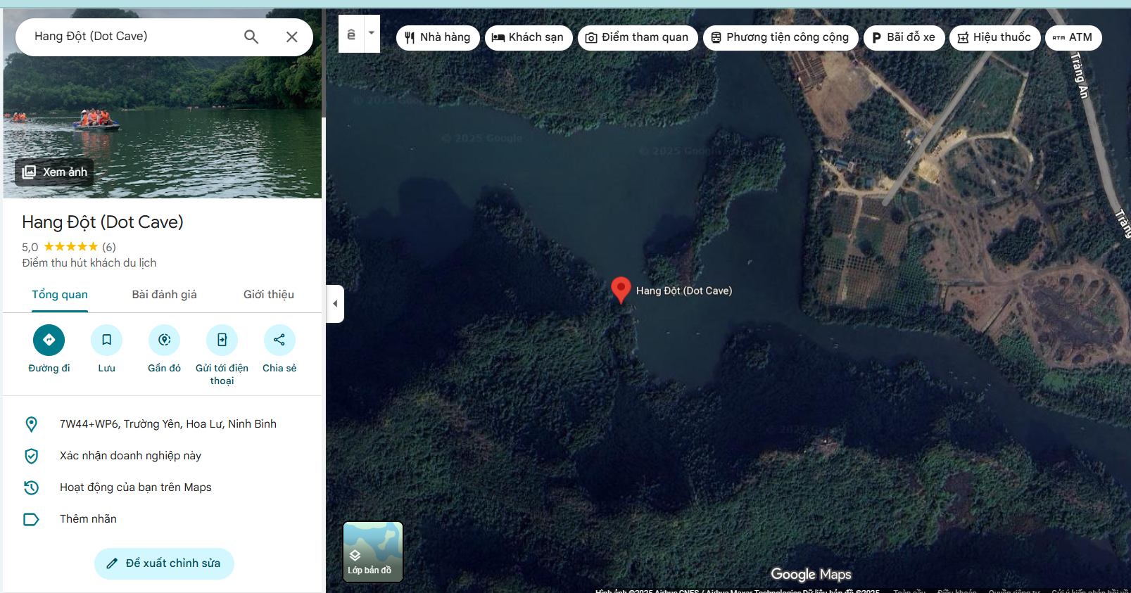Image resolution: width=1131 pixels, height=593 pixels.
Task: Click the Đề xuất chỉnh sửa button
Action: coord(164,563)
